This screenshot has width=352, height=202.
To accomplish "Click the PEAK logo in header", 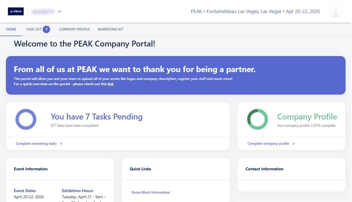I will 16,11.
